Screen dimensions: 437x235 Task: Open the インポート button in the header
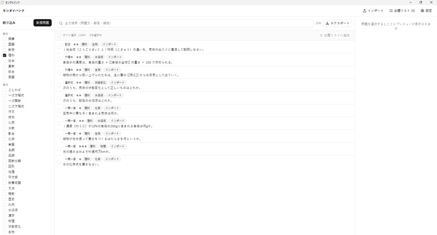tap(373, 11)
